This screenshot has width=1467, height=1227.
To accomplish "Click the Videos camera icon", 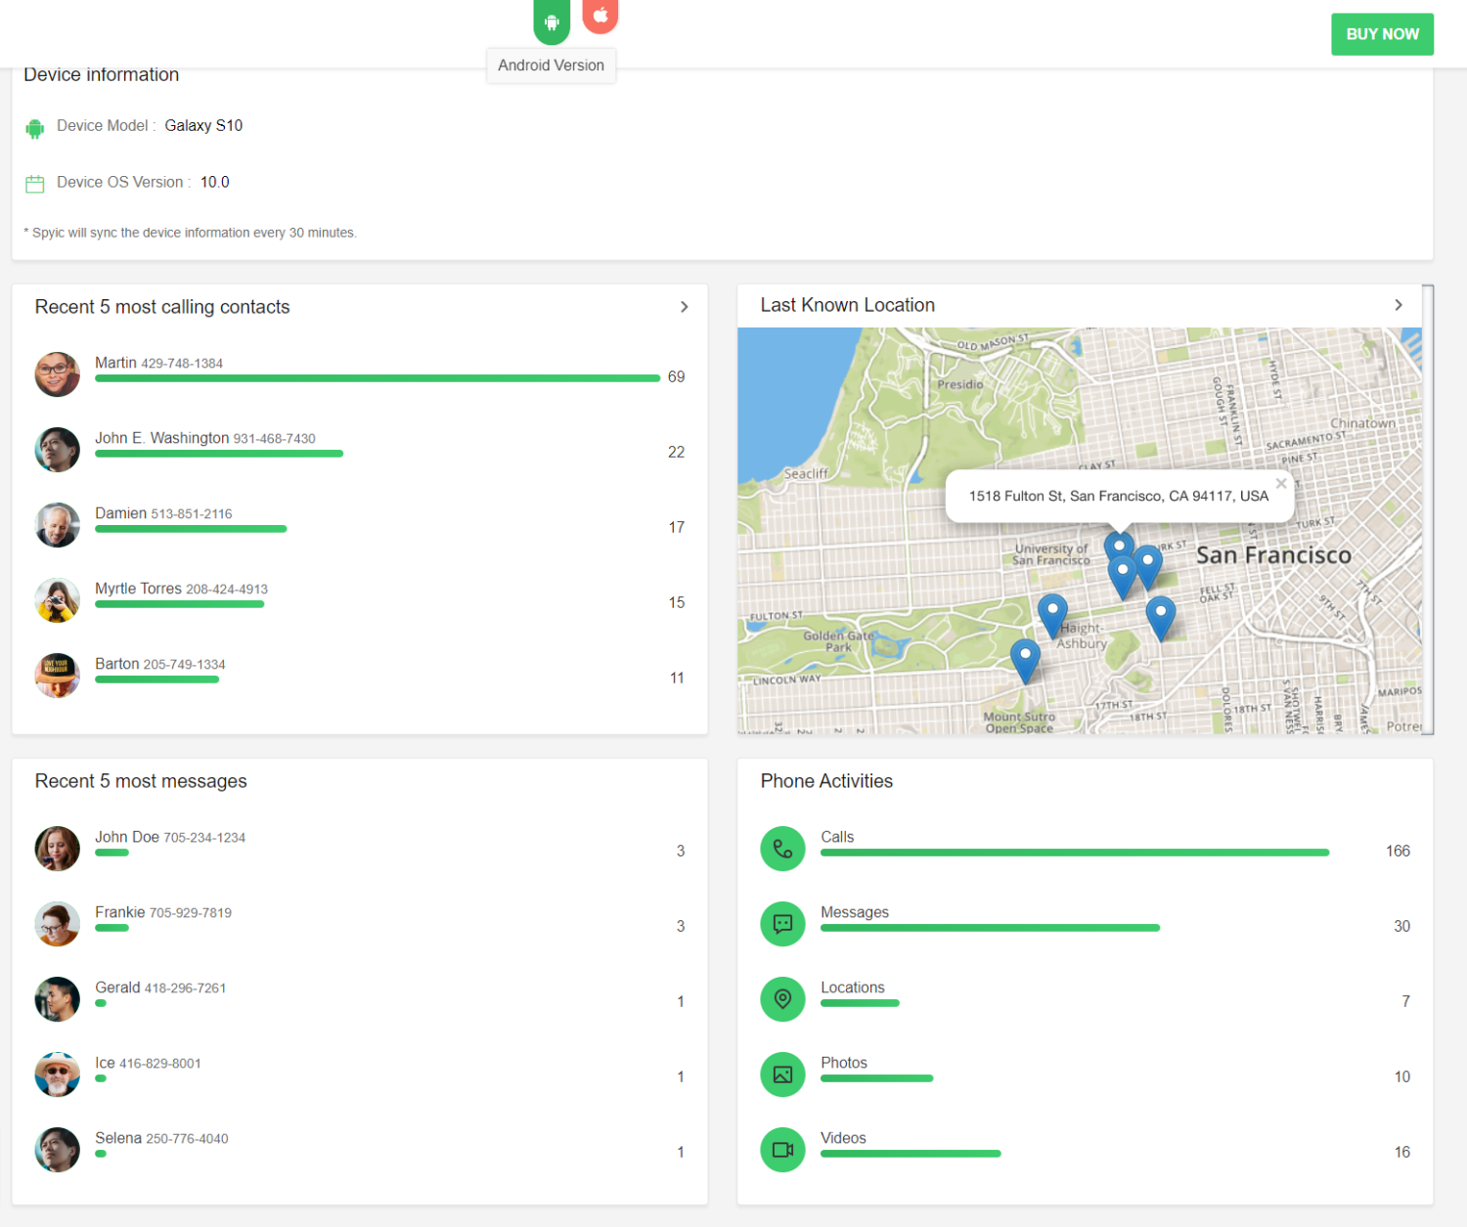I will click(x=782, y=1150).
